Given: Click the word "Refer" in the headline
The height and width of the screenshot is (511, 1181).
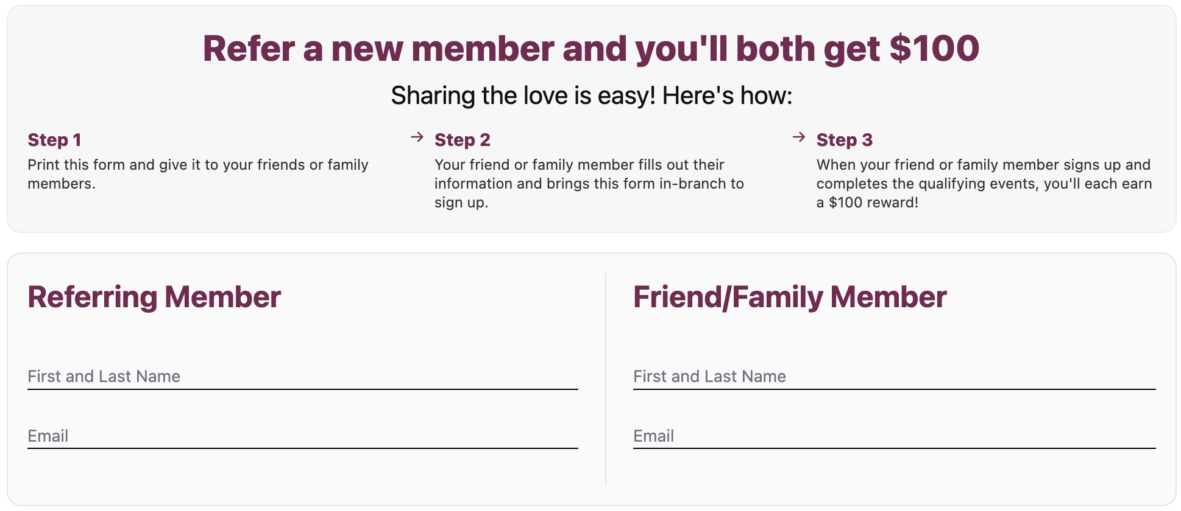Looking at the screenshot, I should [x=249, y=49].
